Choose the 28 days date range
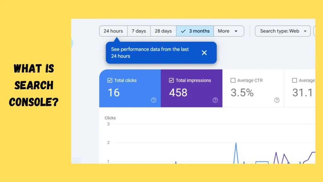Viewport: 323px width, 182px height. pyautogui.click(x=163, y=31)
